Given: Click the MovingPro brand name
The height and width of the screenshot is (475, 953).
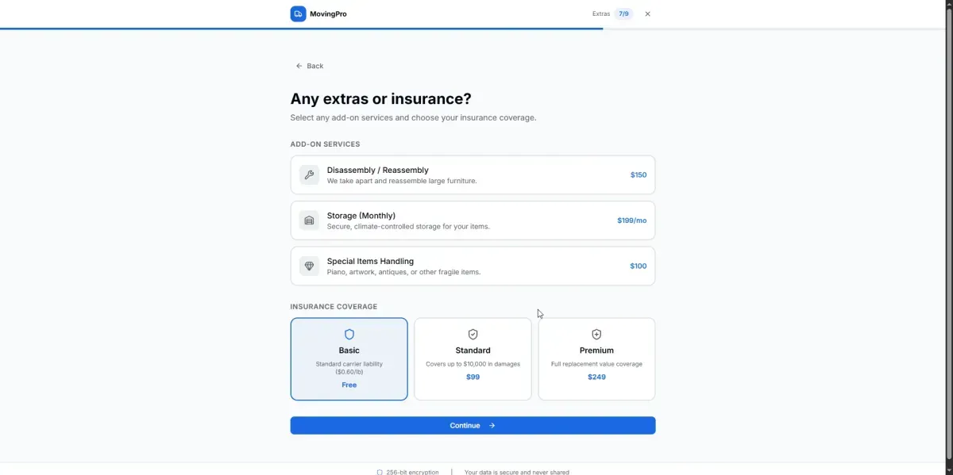Looking at the screenshot, I should [x=328, y=13].
